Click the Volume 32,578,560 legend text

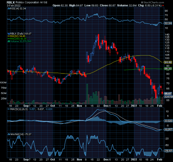pyautogui.click(x=21, y=41)
